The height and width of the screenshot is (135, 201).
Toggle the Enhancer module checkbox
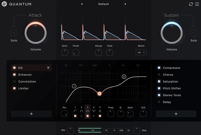point(14,74)
